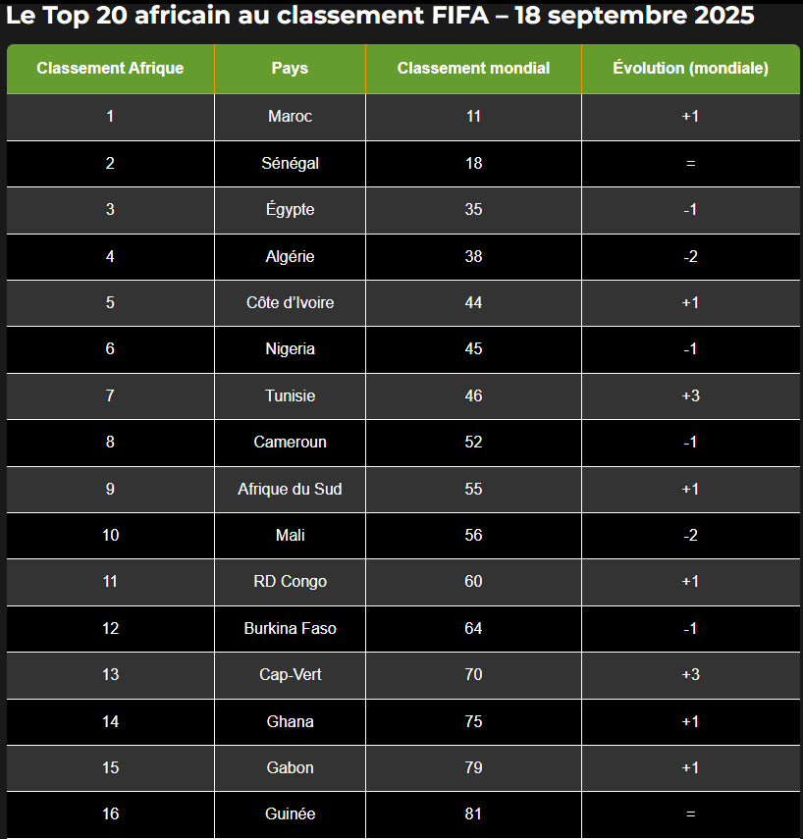
Task: Click the 'Côte d'Ivoire' cell
Action: (290, 303)
